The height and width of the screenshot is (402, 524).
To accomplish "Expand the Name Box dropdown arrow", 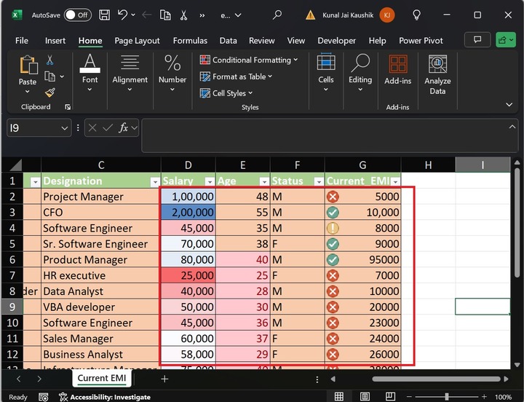I will tap(64, 127).
